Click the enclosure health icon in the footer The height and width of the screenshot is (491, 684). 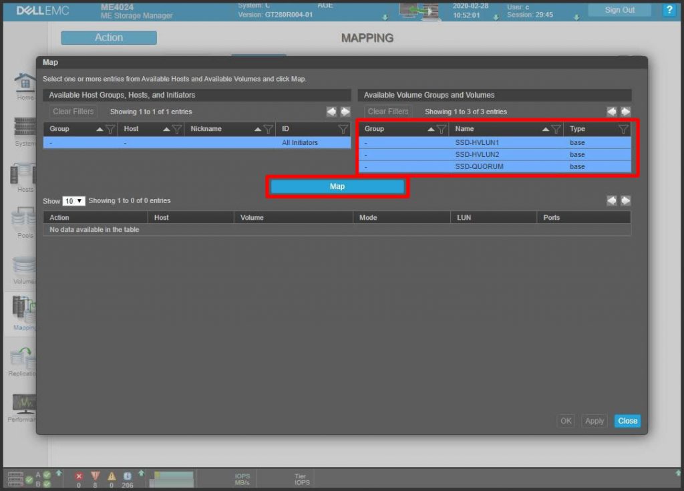[x=16, y=479]
